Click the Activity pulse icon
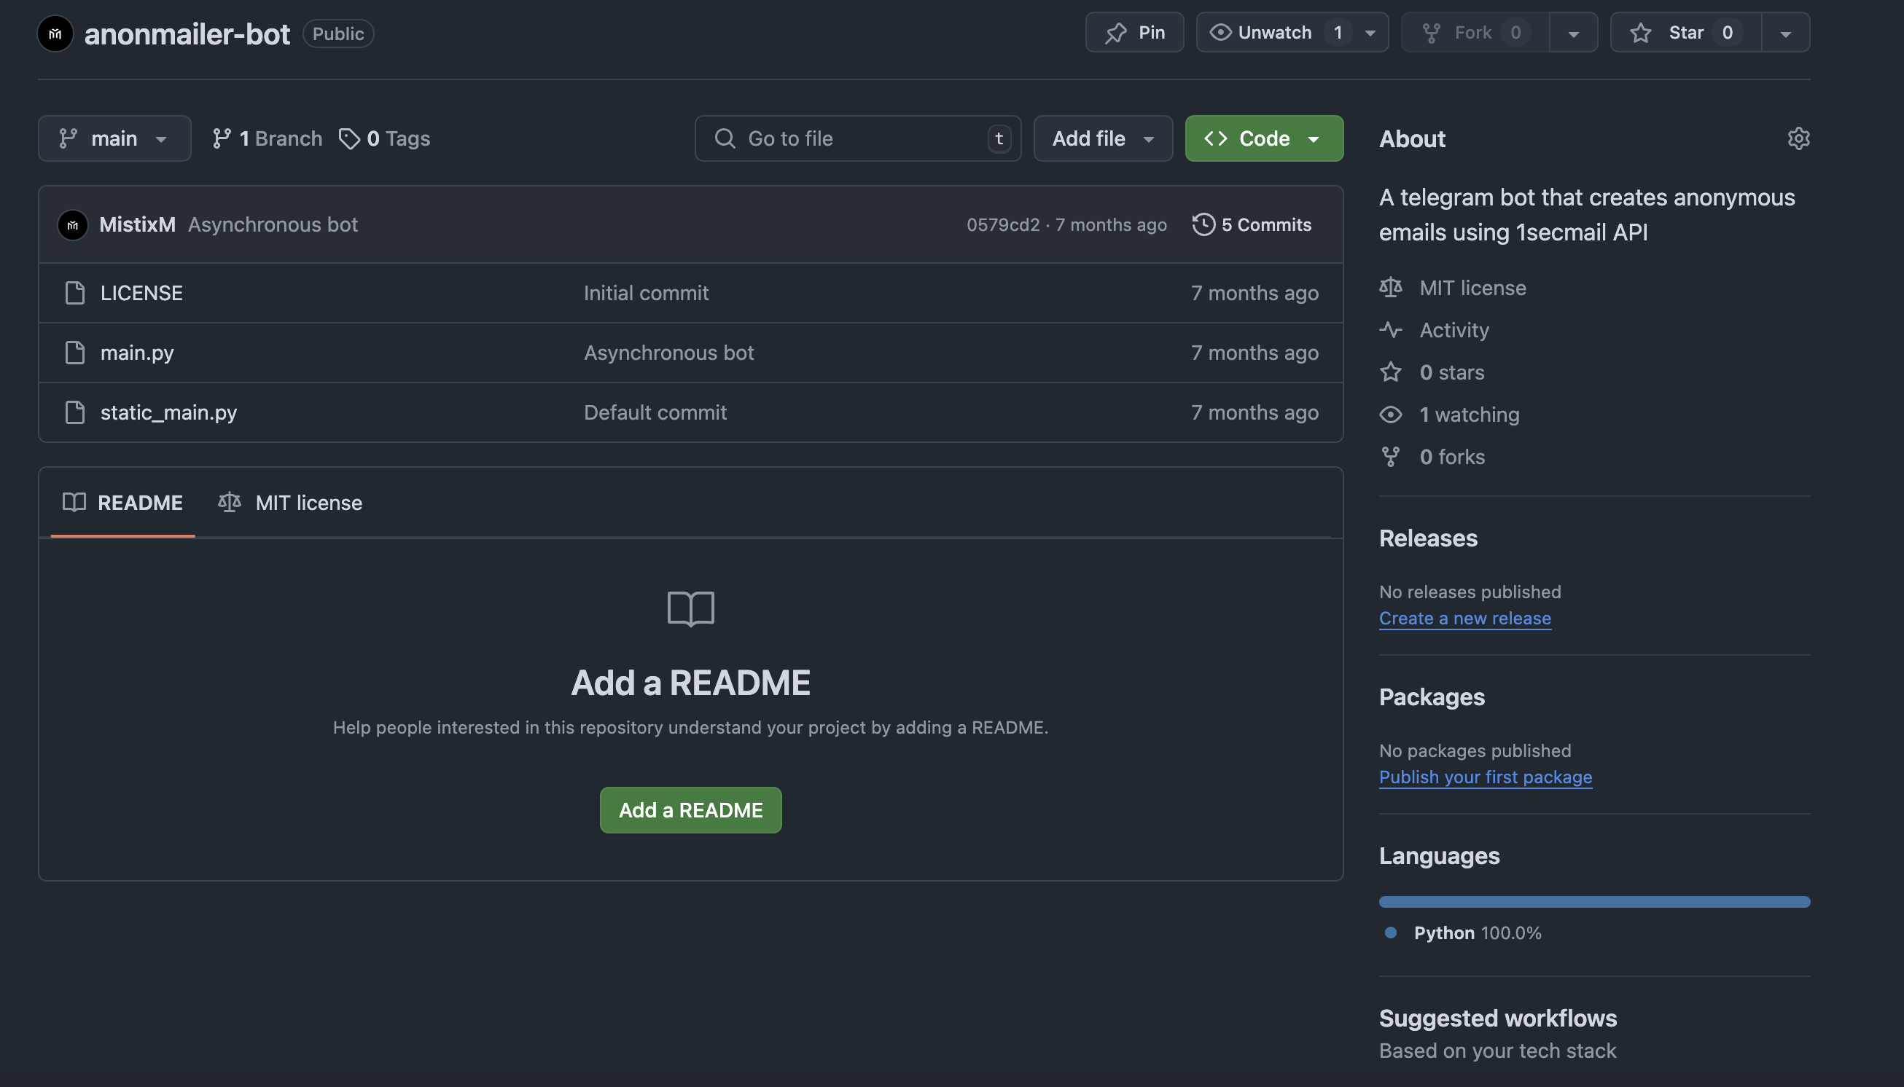Viewport: 1904px width, 1087px height. click(x=1391, y=330)
